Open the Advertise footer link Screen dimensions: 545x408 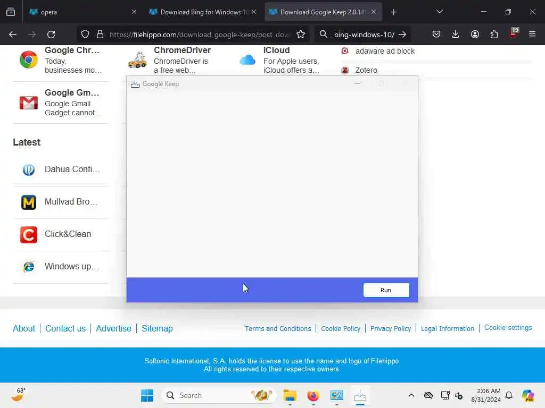point(114,328)
